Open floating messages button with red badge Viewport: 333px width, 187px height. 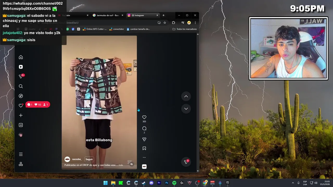pyautogui.click(x=186, y=162)
